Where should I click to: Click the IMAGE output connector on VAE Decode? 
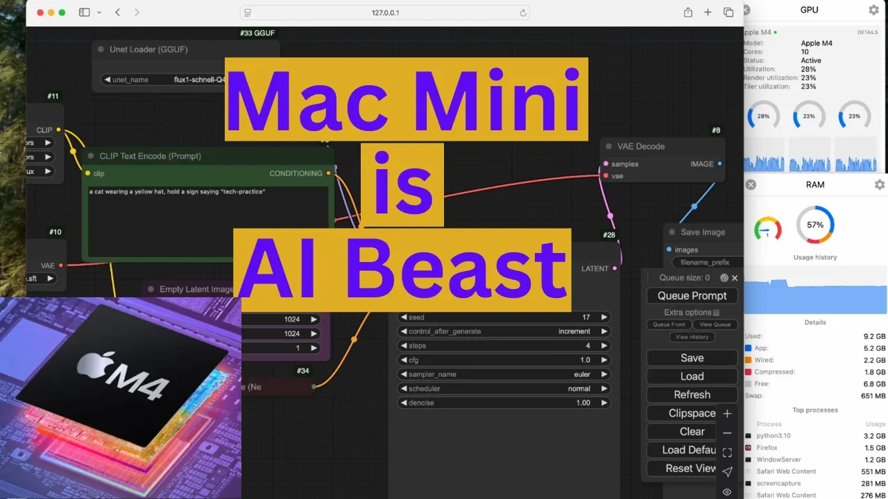(720, 164)
